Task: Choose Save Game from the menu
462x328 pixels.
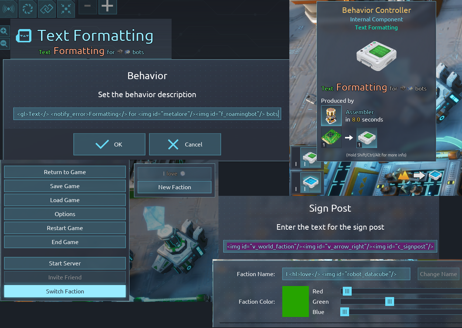Action: click(x=65, y=186)
